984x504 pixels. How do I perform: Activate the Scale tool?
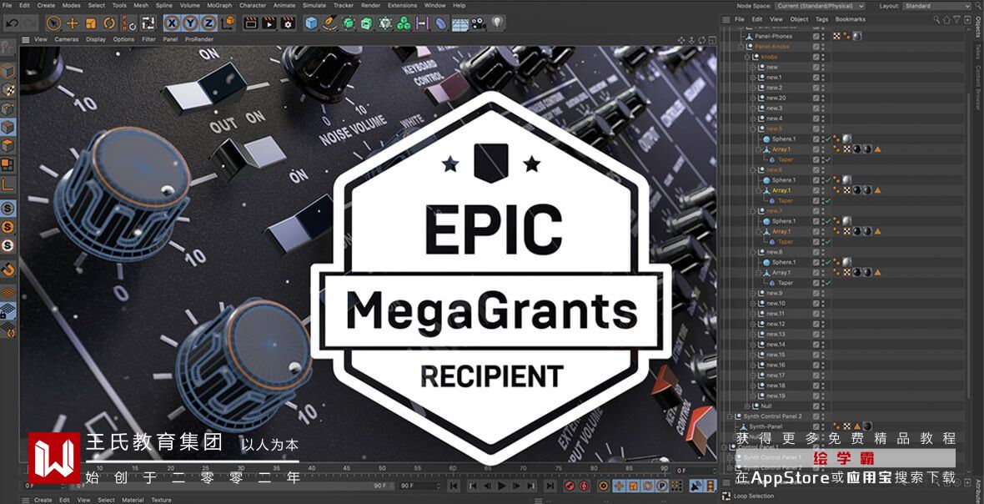click(x=91, y=24)
